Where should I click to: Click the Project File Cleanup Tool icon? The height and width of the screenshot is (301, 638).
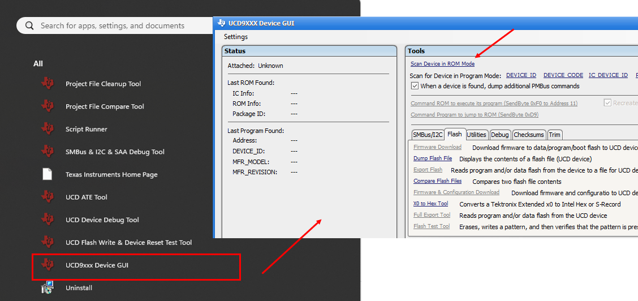click(48, 83)
